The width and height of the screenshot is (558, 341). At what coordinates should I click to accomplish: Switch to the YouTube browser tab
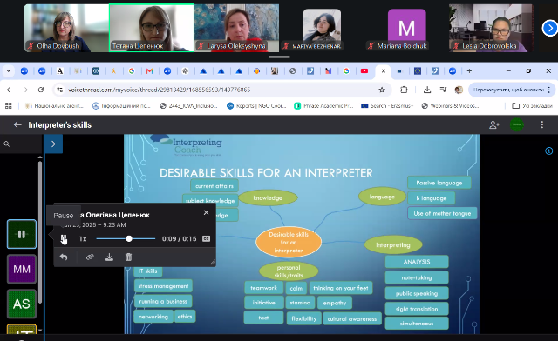pos(364,71)
